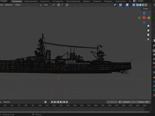Switch to the Анимация workspace tab
Image resolution: width=155 pixels, height=116 pixels.
[97, 1]
